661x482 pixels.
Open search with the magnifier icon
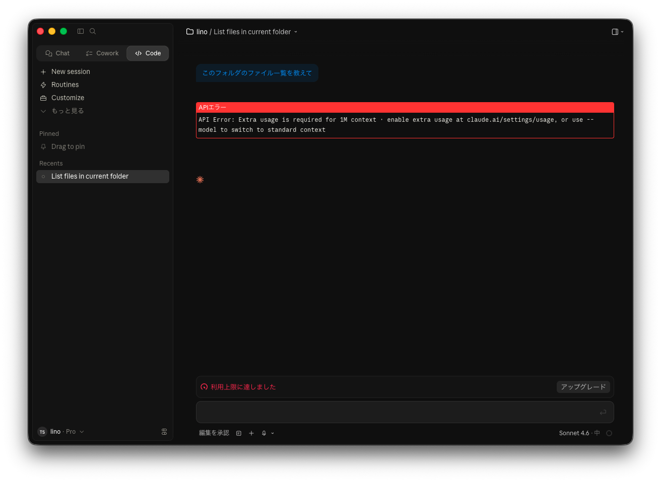93,31
